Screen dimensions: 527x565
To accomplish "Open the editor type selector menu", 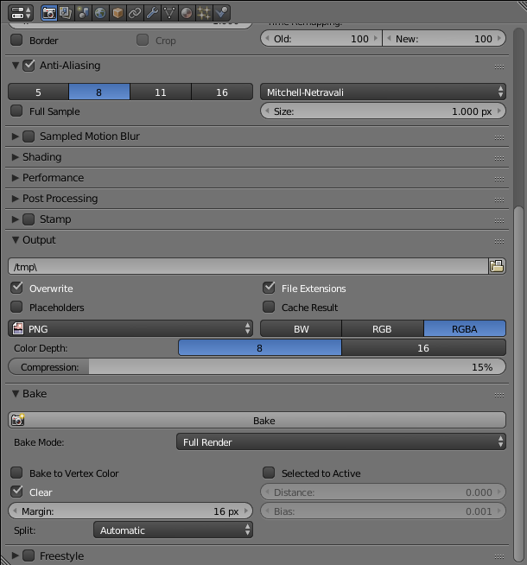I will tap(21, 13).
